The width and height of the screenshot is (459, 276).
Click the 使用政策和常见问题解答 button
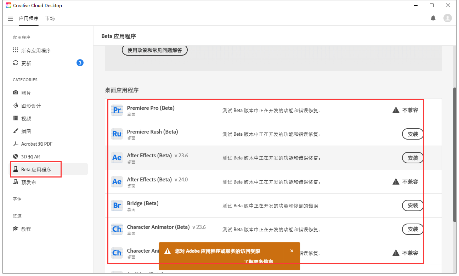coord(155,50)
